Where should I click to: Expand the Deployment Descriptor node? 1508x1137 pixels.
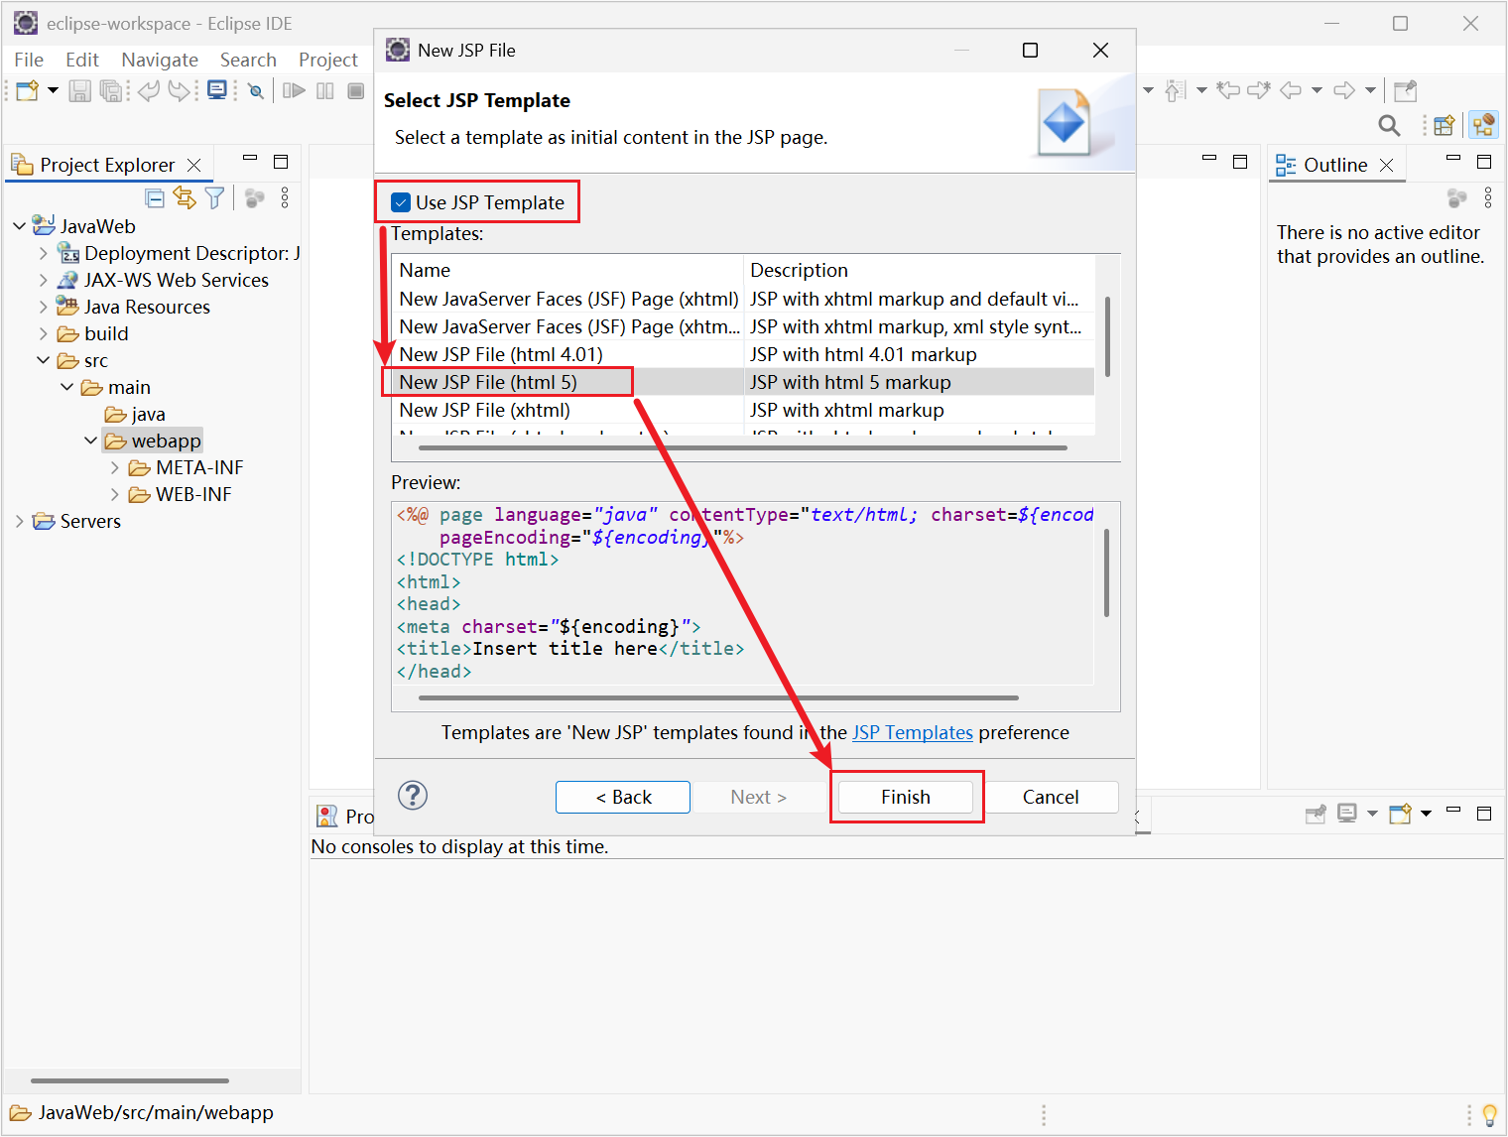[x=44, y=253]
